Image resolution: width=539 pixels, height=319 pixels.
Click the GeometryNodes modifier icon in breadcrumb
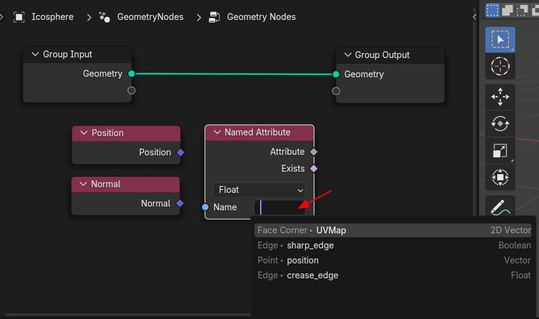point(105,17)
